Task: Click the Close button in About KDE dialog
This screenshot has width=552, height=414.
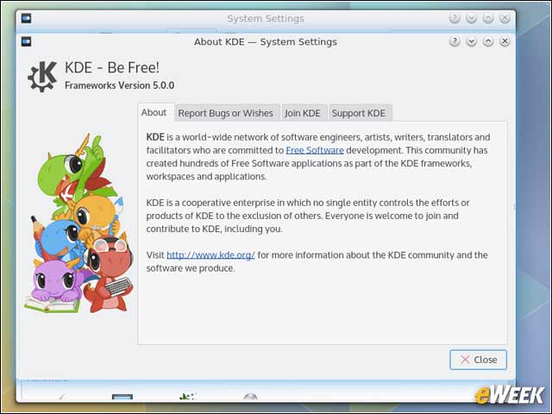Action: click(478, 360)
